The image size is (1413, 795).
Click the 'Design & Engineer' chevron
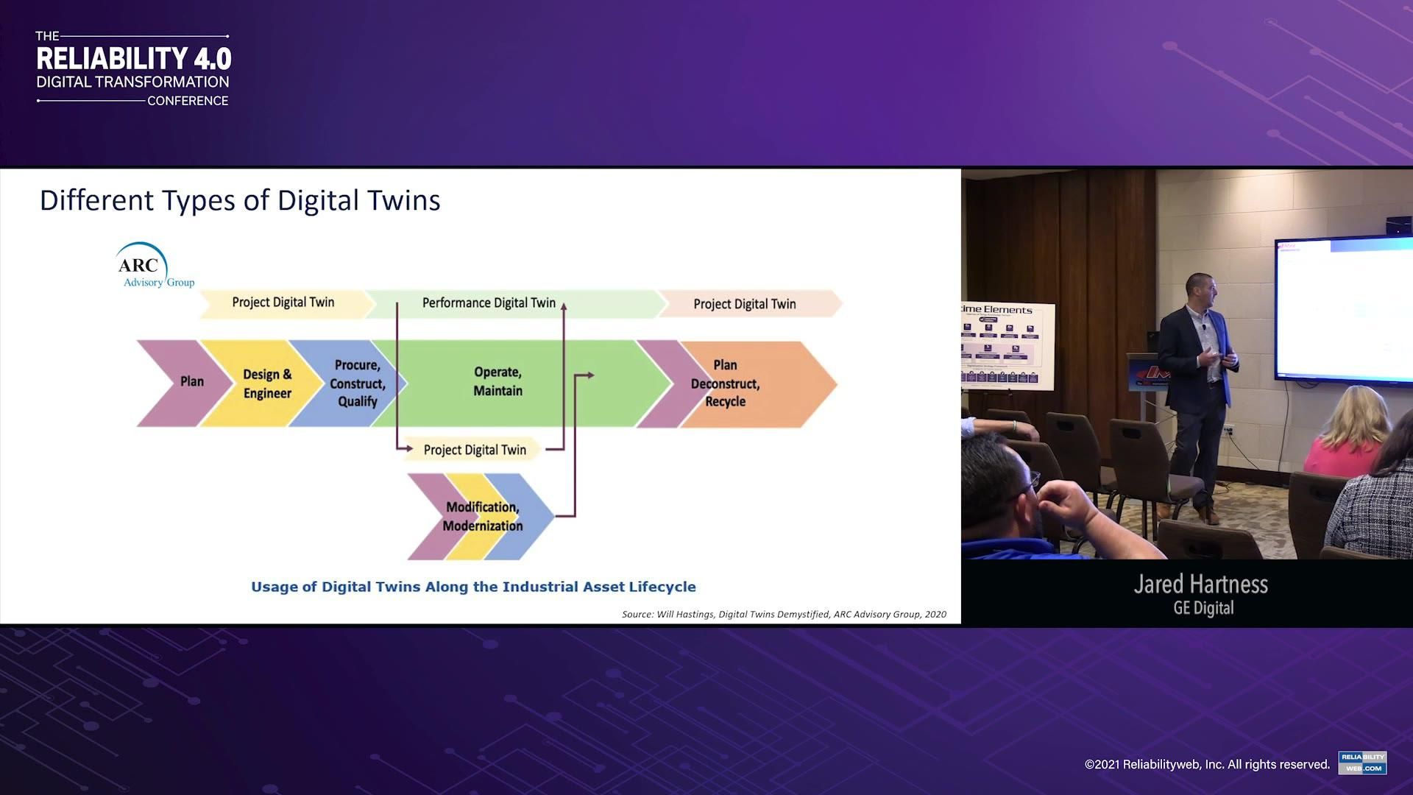point(267,383)
